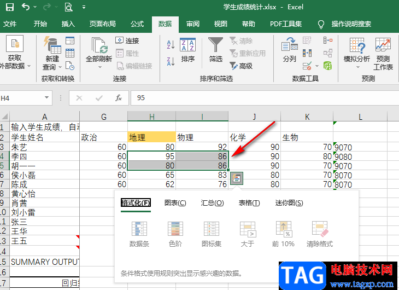This screenshot has height=290, width=399.
Task: Click the Manage Data Model green icon
Action: [x=328, y=66]
